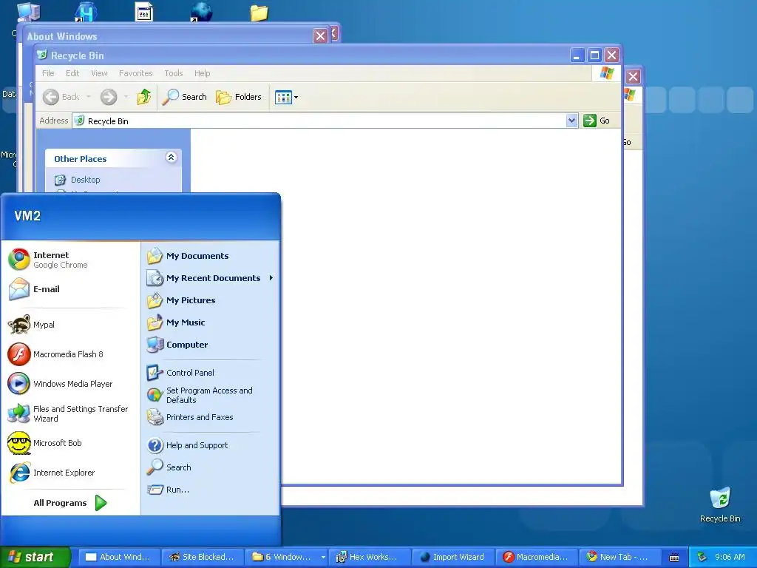757x568 pixels.
Task: Switch to Hex Workshop taskbar button
Action: 369,557
